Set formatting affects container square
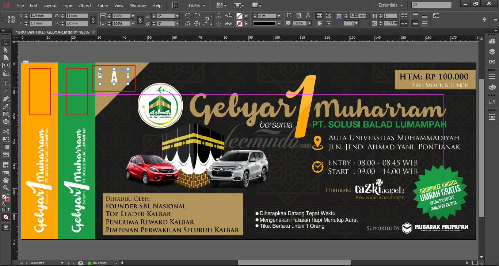The width and height of the screenshot is (499, 266). point(4,209)
